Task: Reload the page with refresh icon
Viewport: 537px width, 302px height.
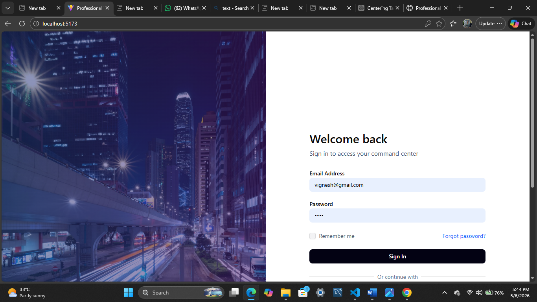Action: (22, 24)
